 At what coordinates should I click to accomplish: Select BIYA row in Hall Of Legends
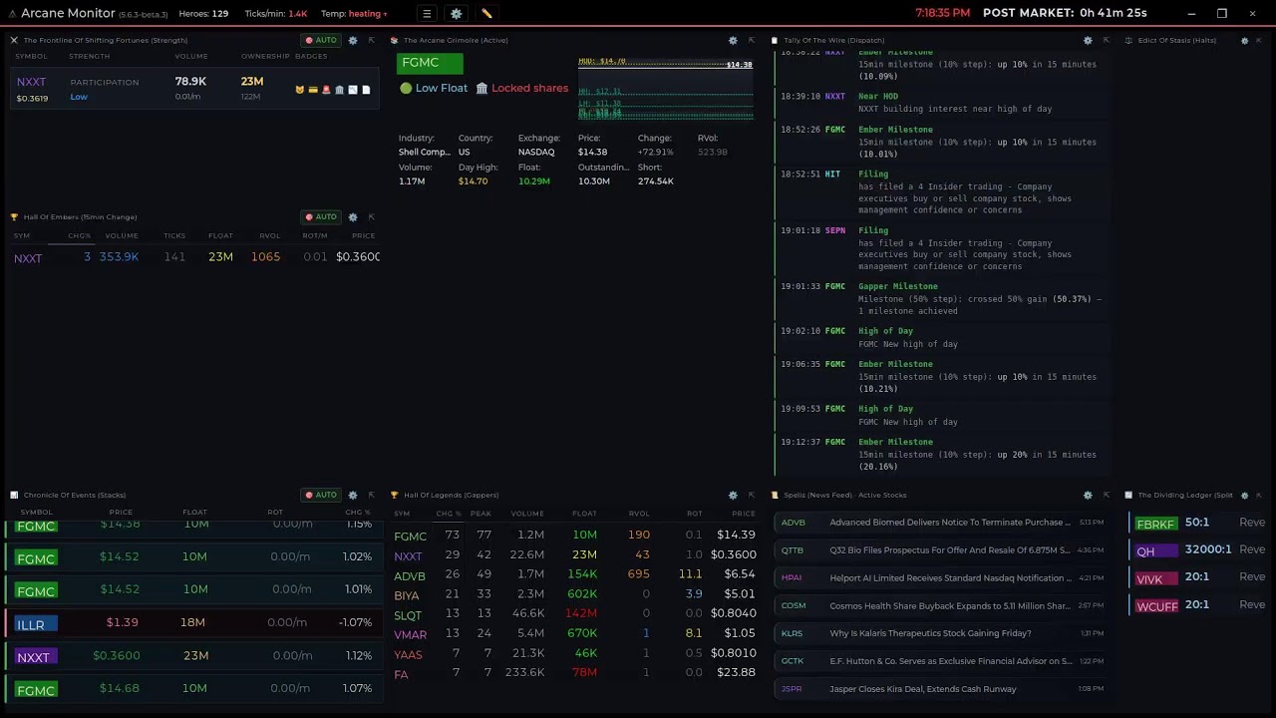pos(574,594)
